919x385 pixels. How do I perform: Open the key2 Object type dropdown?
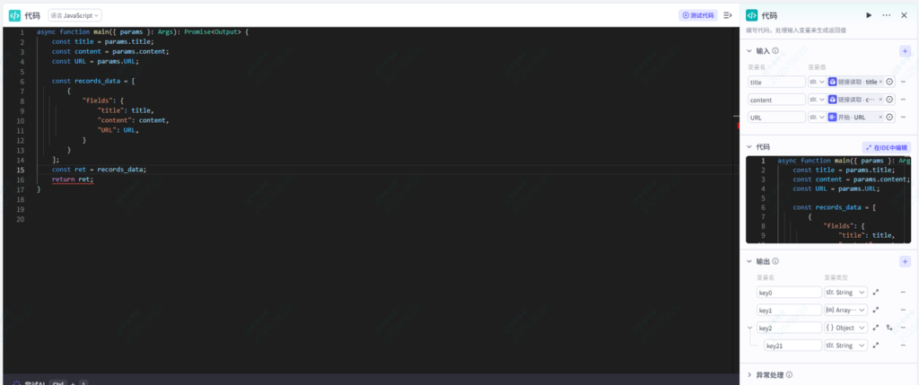pyautogui.click(x=845, y=328)
